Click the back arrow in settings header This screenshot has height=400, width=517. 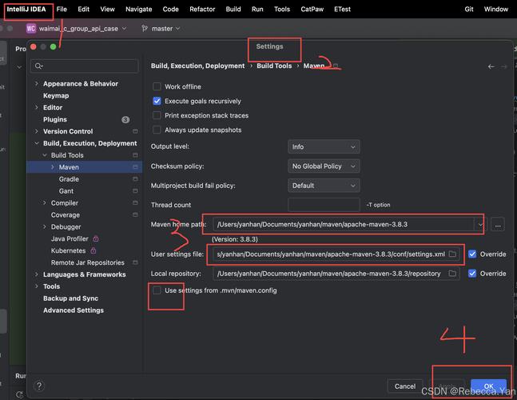[491, 66]
